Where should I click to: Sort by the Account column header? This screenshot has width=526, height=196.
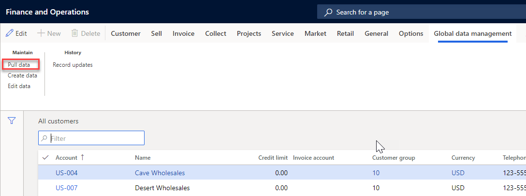tap(66, 157)
